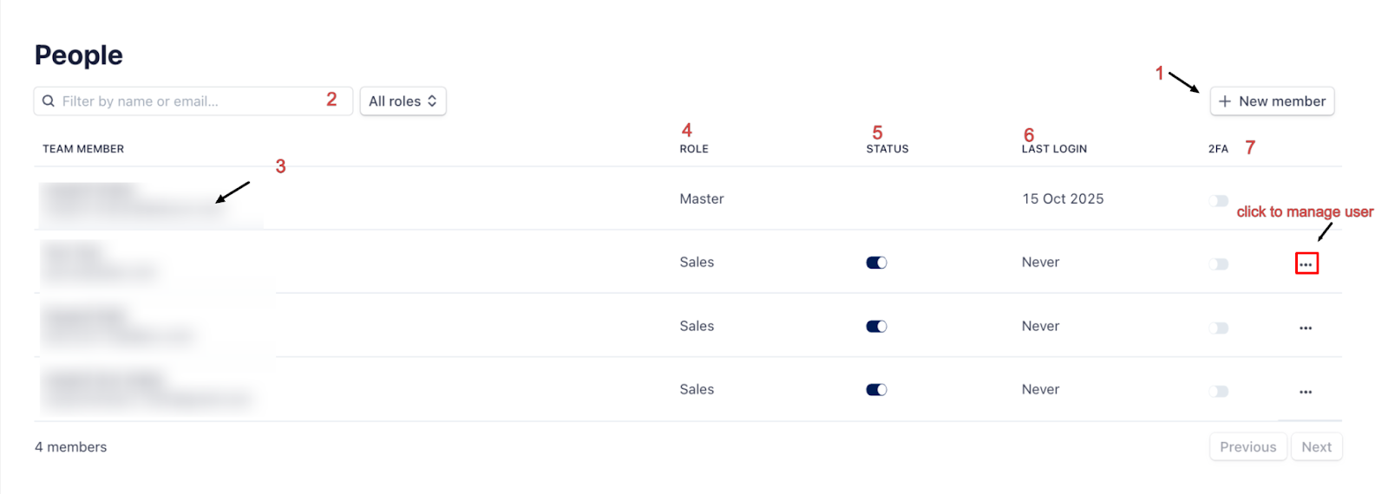Open the highlighted three-dot menu in second row
This screenshot has width=1388, height=494.
click(x=1306, y=263)
